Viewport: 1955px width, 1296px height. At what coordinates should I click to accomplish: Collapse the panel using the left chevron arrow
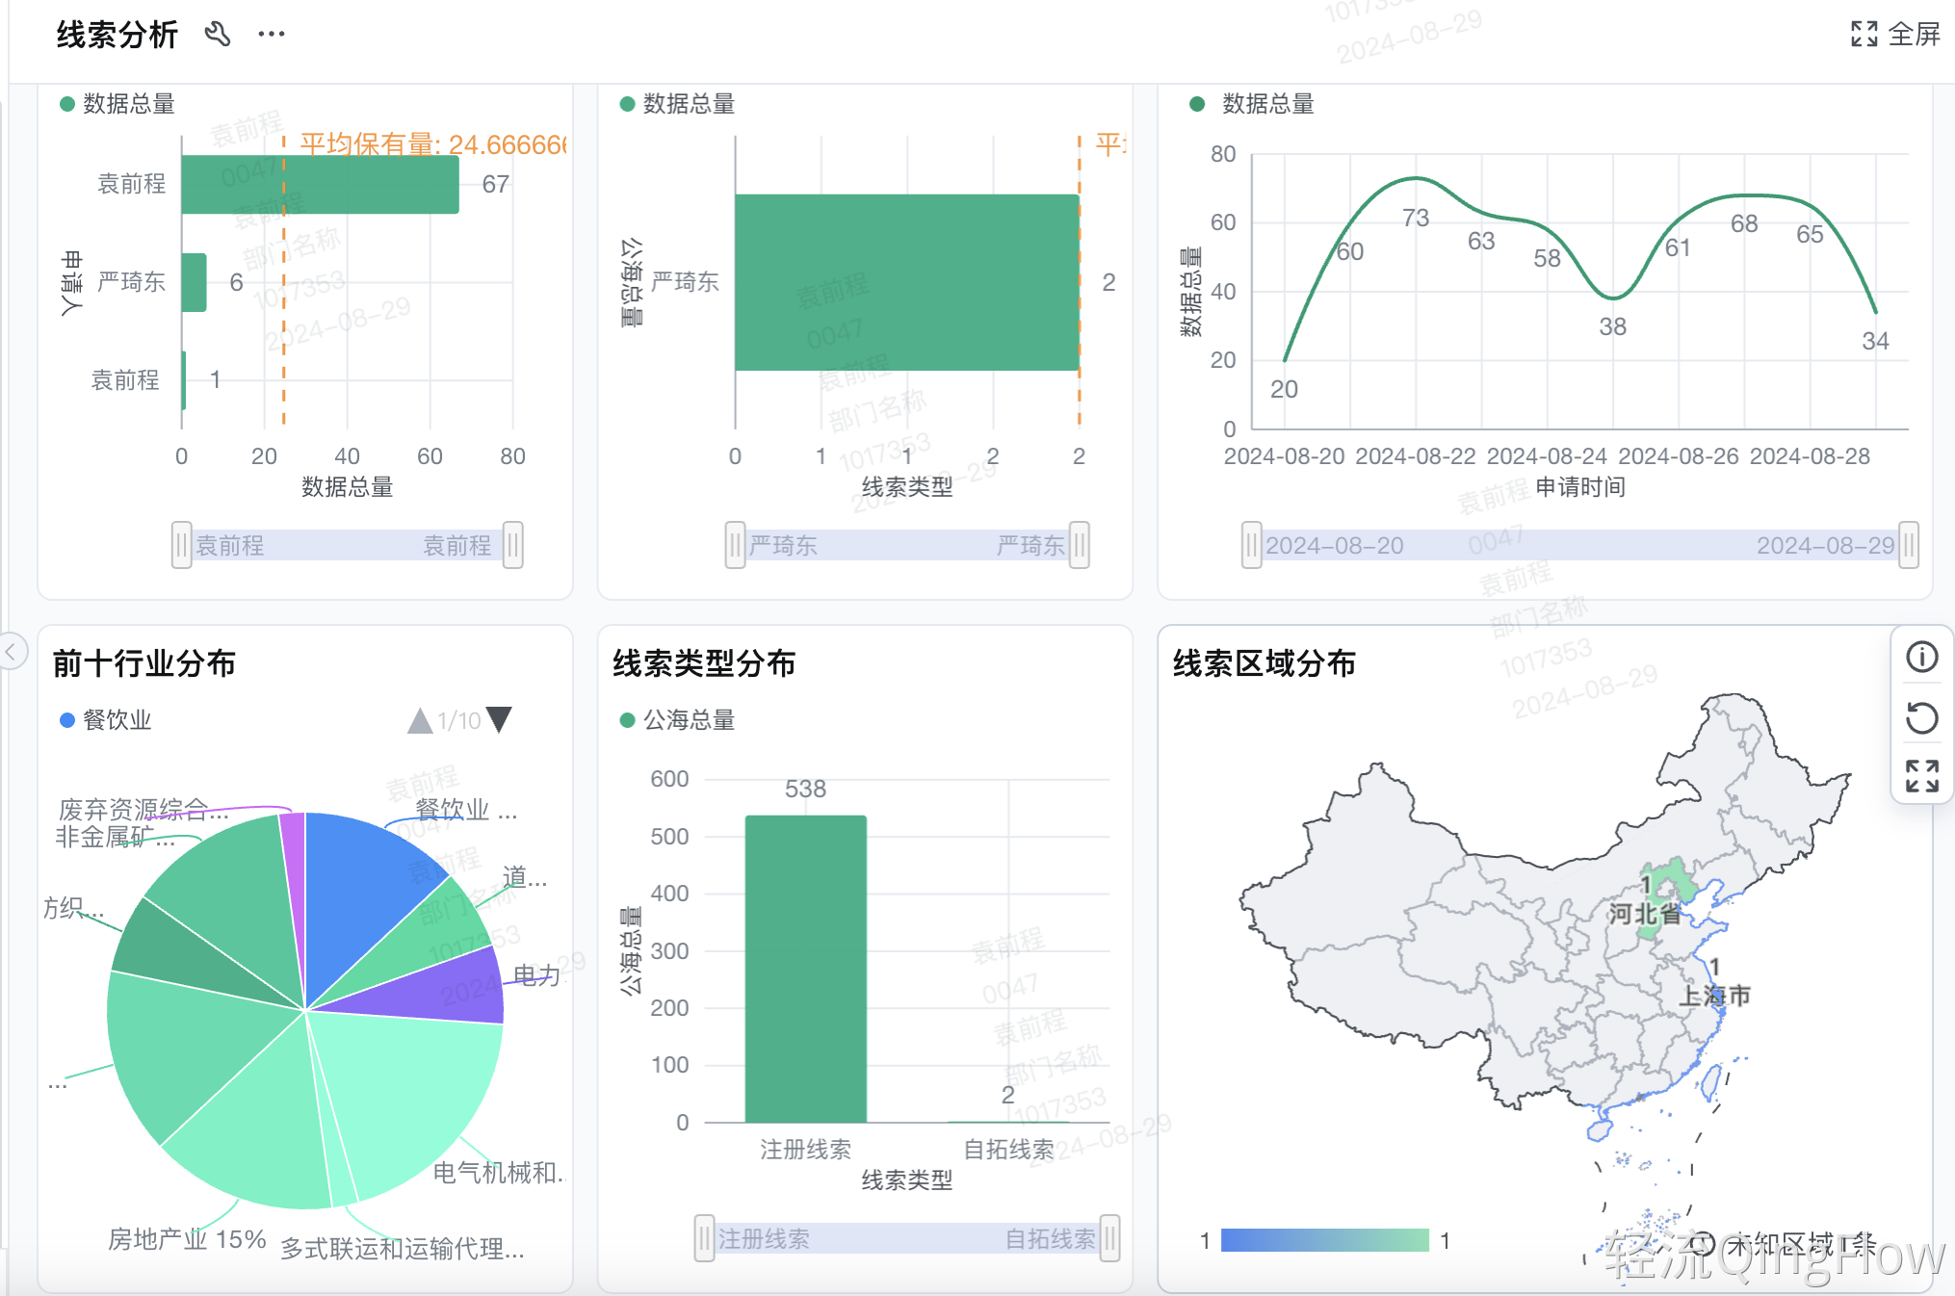tap(12, 653)
